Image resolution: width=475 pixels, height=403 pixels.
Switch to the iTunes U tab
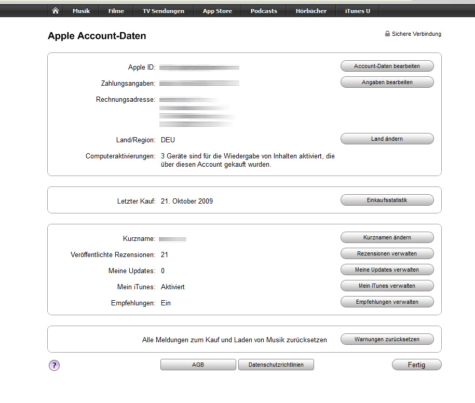point(358,11)
